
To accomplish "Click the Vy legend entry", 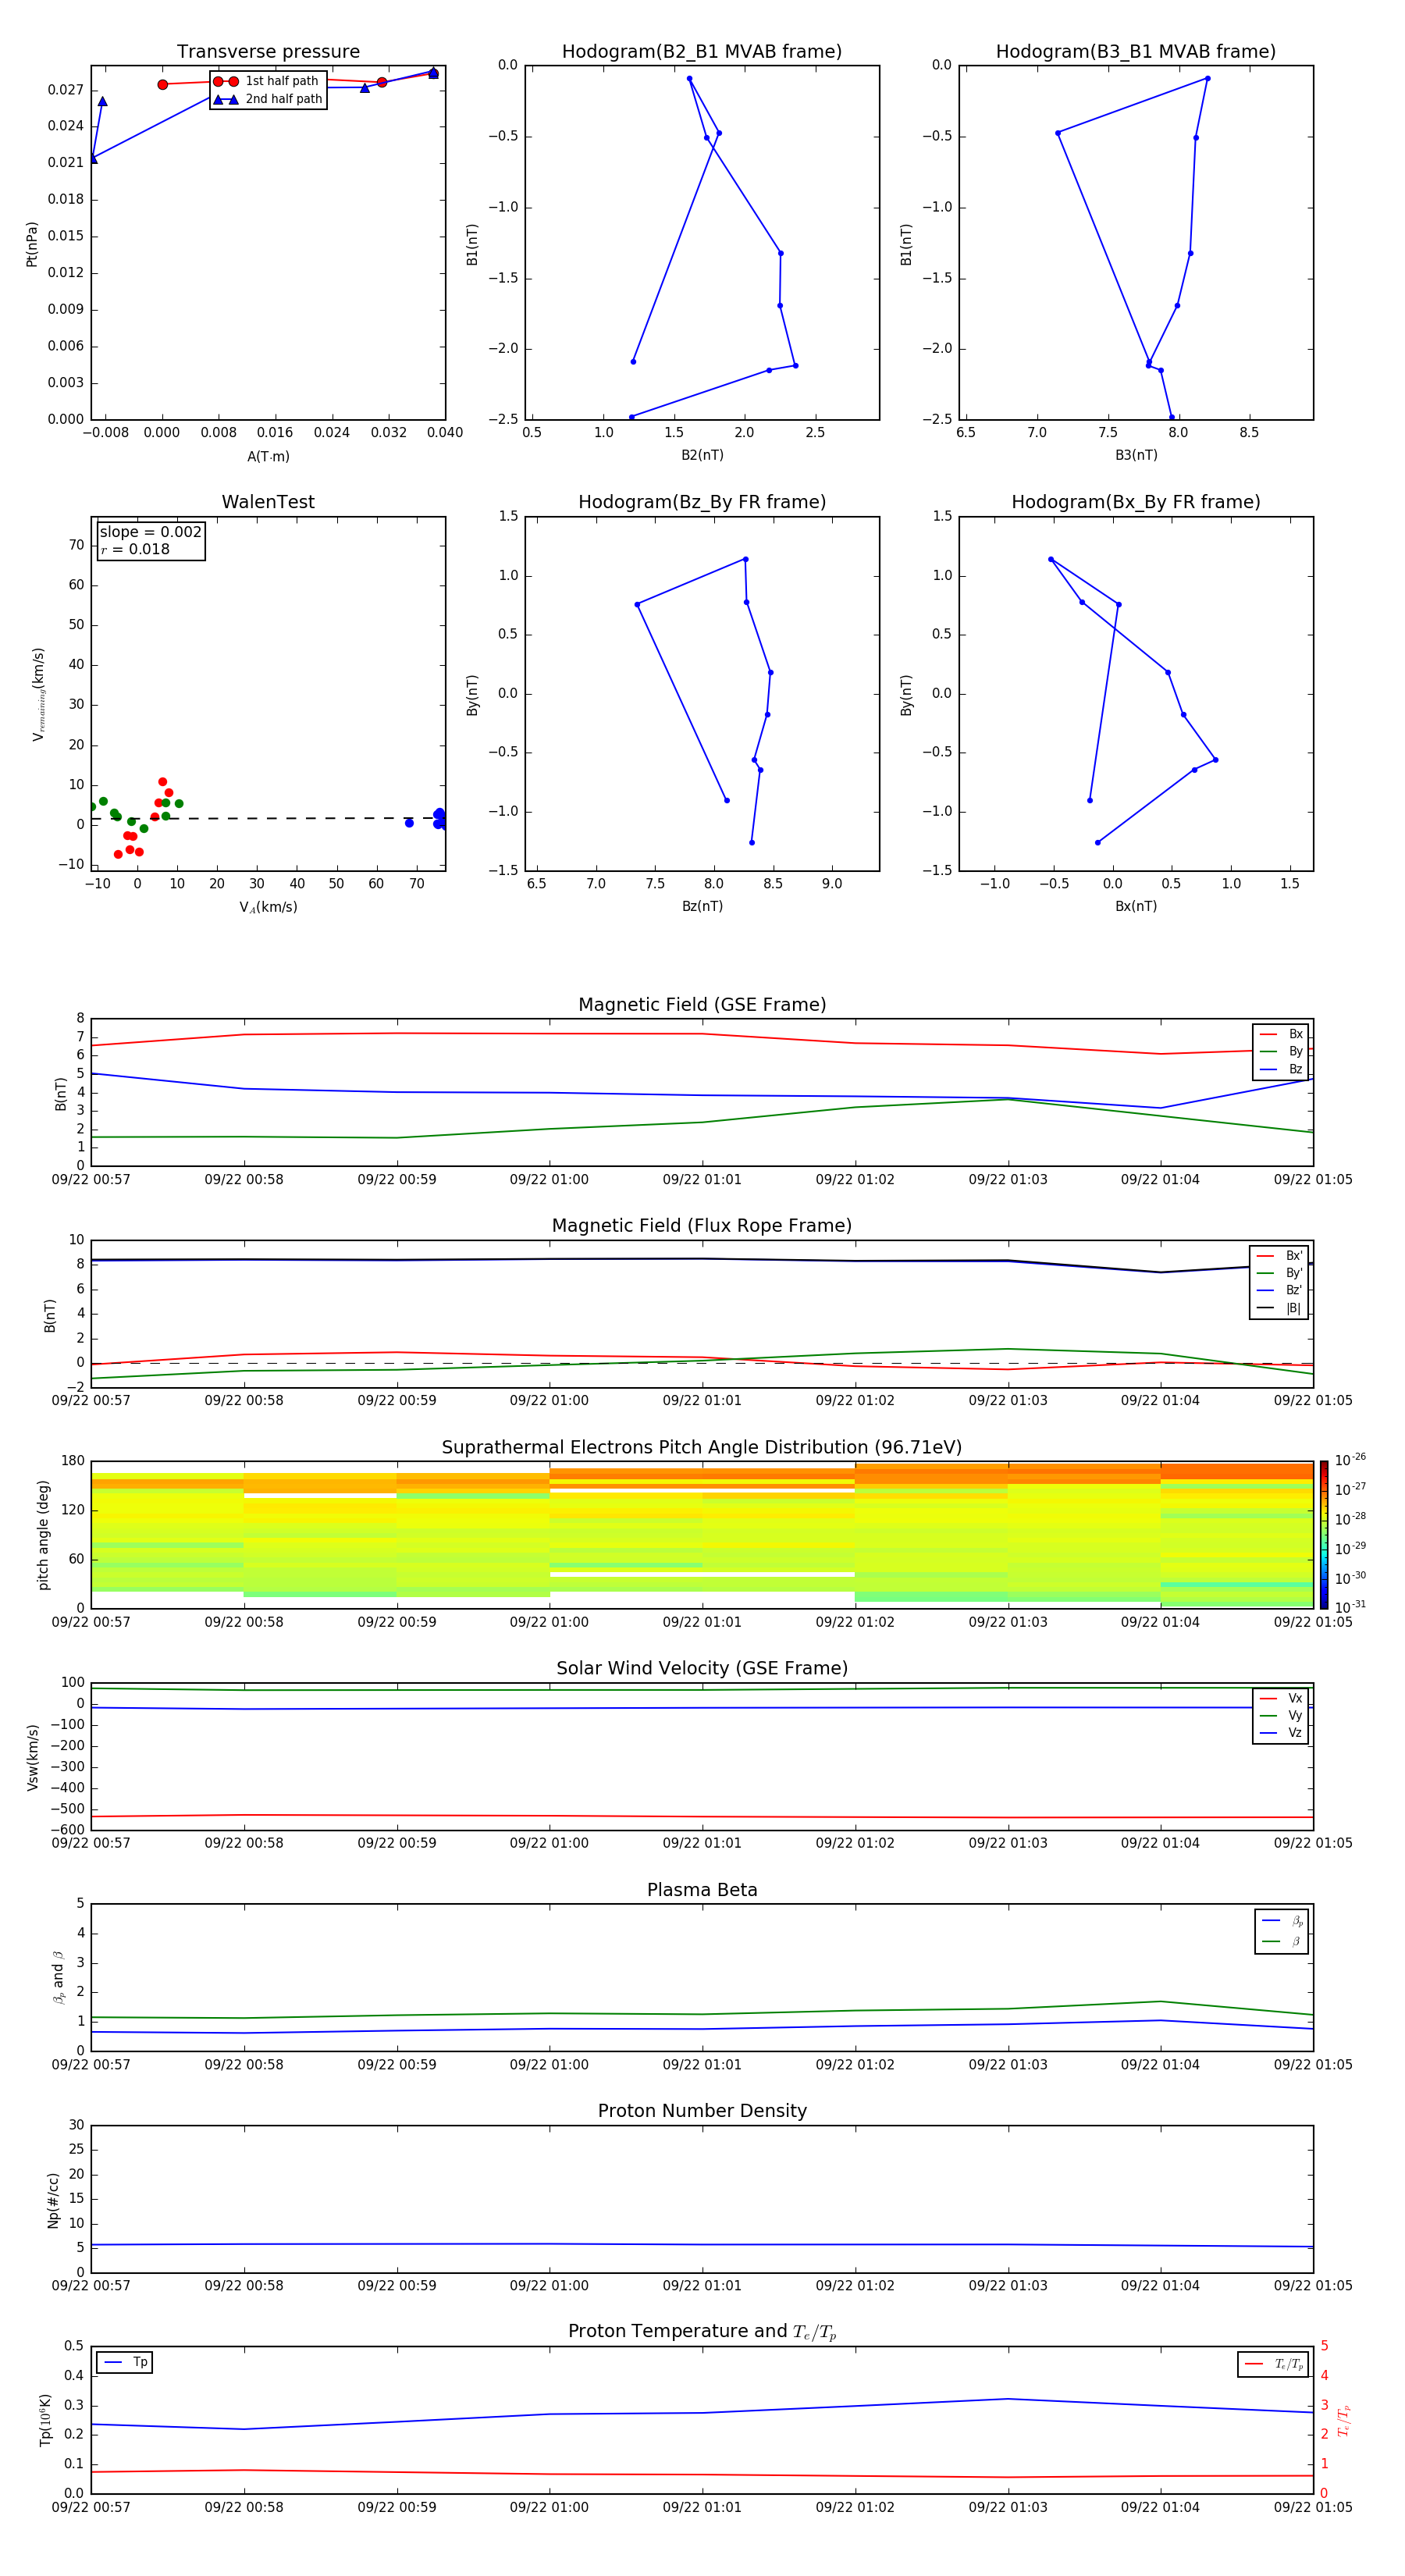I will click(1281, 1716).
